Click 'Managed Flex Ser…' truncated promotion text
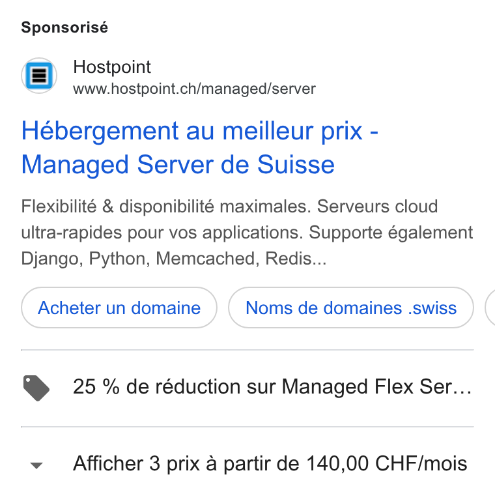The width and height of the screenshot is (495, 503). coord(376,387)
